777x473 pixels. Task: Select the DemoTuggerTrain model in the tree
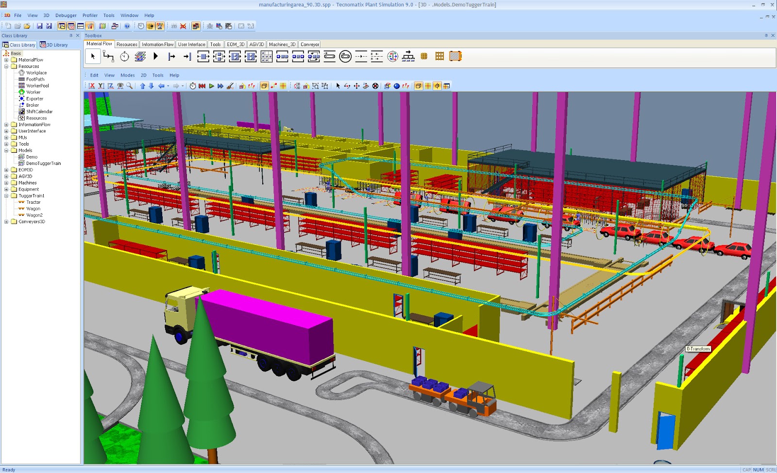(43, 163)
